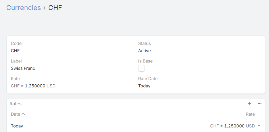This screenshot has width=269, height=132.
Task: Add a new rate with plus icon
Action: click(x=250, y=103)
